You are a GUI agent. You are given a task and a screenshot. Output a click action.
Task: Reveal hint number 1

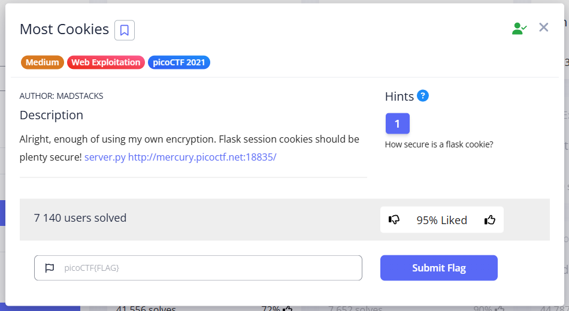point(397,124)
